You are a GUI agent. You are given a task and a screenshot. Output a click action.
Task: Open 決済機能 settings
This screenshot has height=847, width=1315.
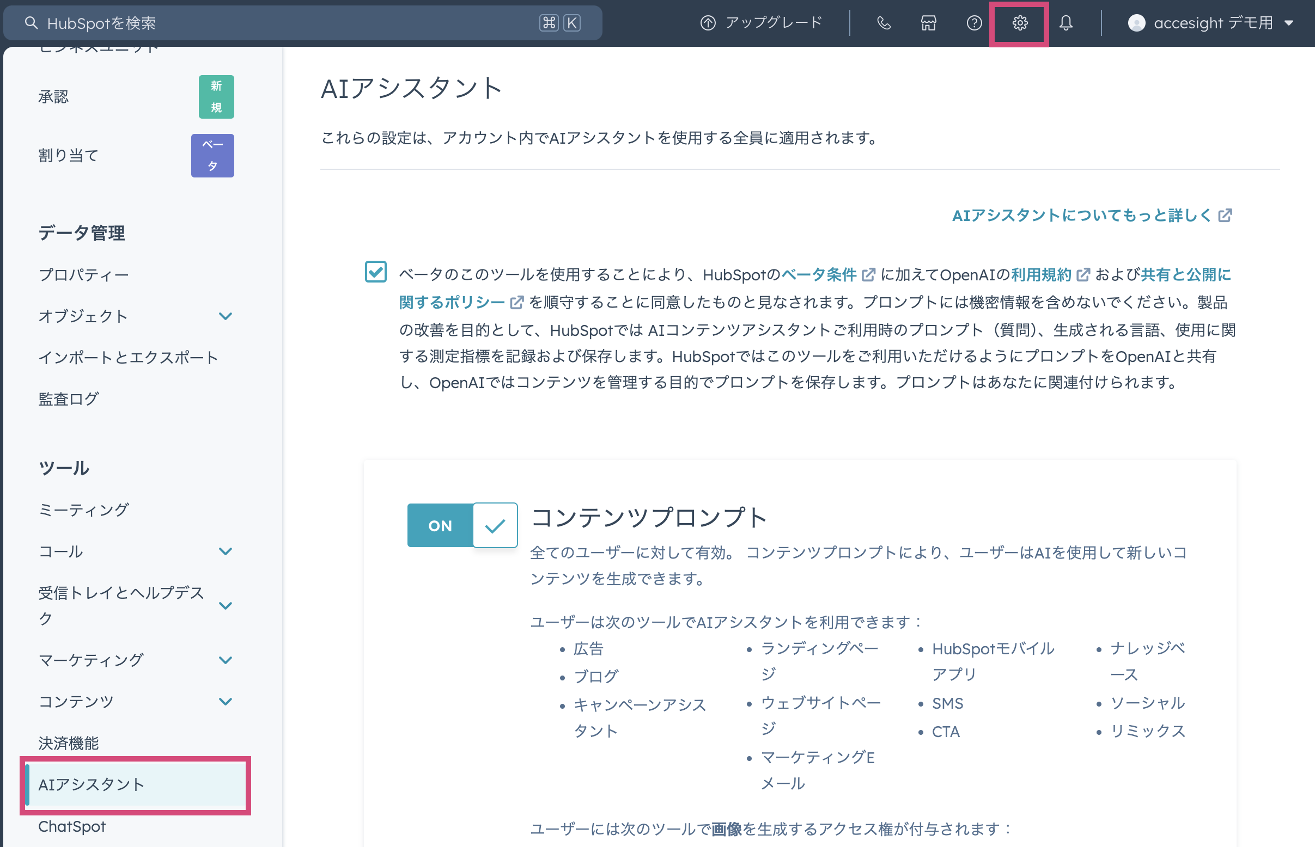coord(69,743)
